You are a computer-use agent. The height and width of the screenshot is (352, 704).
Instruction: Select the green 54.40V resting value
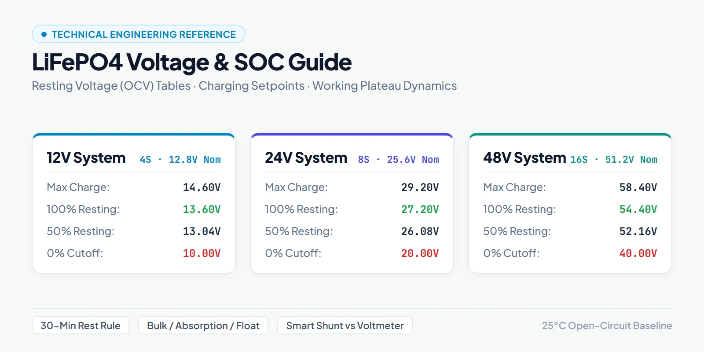tap(638, 209)
